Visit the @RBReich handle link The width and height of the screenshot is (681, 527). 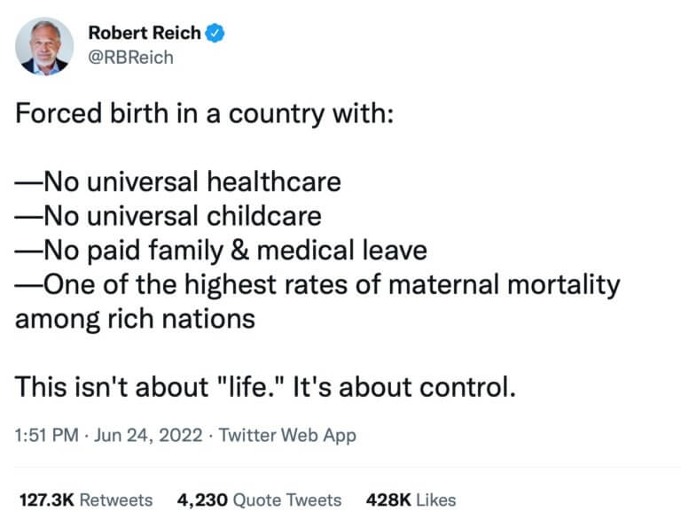pyautogui.click(x=130, y=58)
